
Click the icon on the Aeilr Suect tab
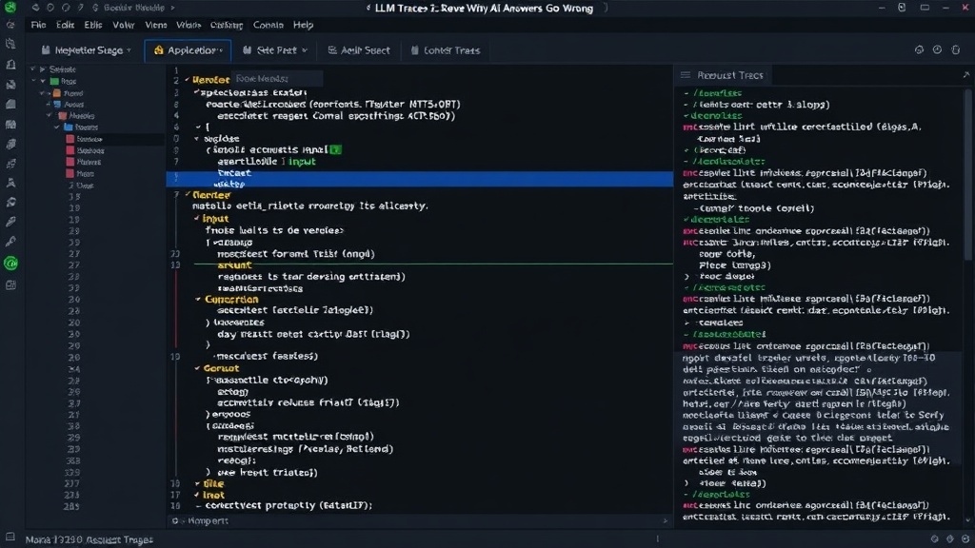[x=332, y=50]
